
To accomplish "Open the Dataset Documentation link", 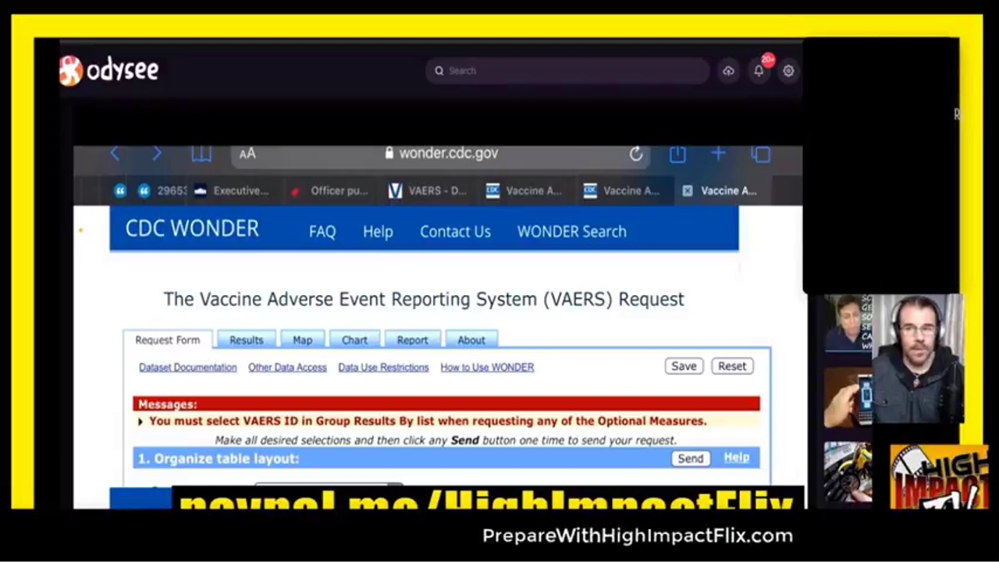I will (x=187, y=368).
